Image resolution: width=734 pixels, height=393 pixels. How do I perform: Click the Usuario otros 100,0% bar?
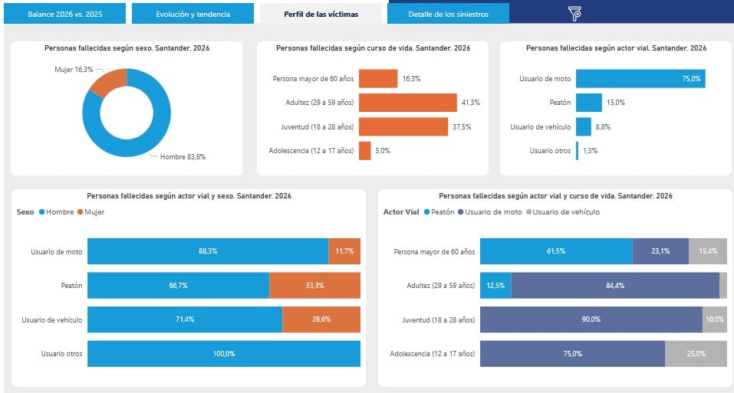coord(223,354)
